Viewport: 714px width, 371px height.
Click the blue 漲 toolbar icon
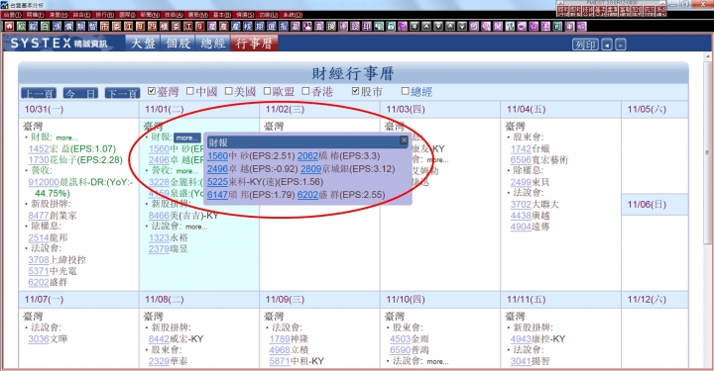pos(57,27)
